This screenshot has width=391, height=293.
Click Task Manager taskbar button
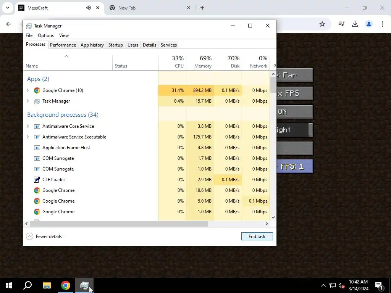[x=84, y=285]
